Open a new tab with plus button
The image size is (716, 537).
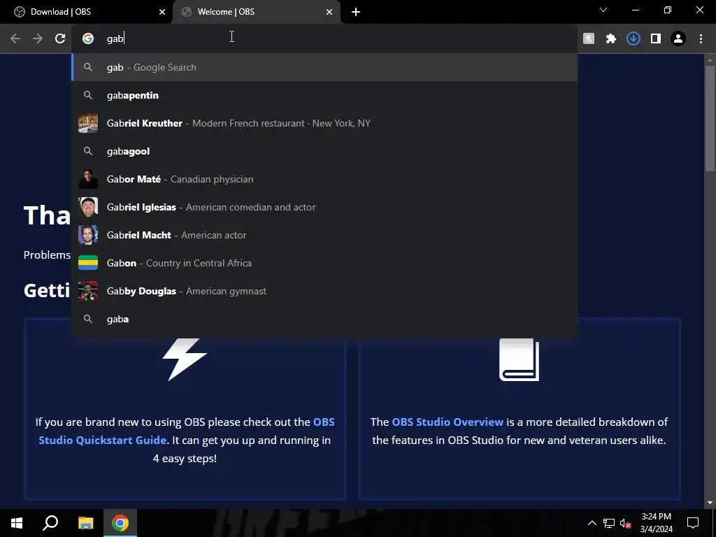(x=356, y=12)
